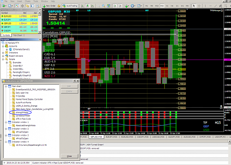Open the Insert menu
The height and width of the screenshot is (165, 231).
pyautogui.click(x=20, y=1)
